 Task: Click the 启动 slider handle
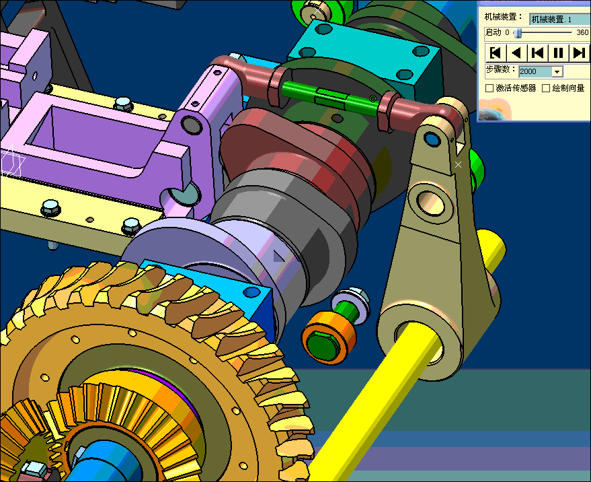coord(517,33)
